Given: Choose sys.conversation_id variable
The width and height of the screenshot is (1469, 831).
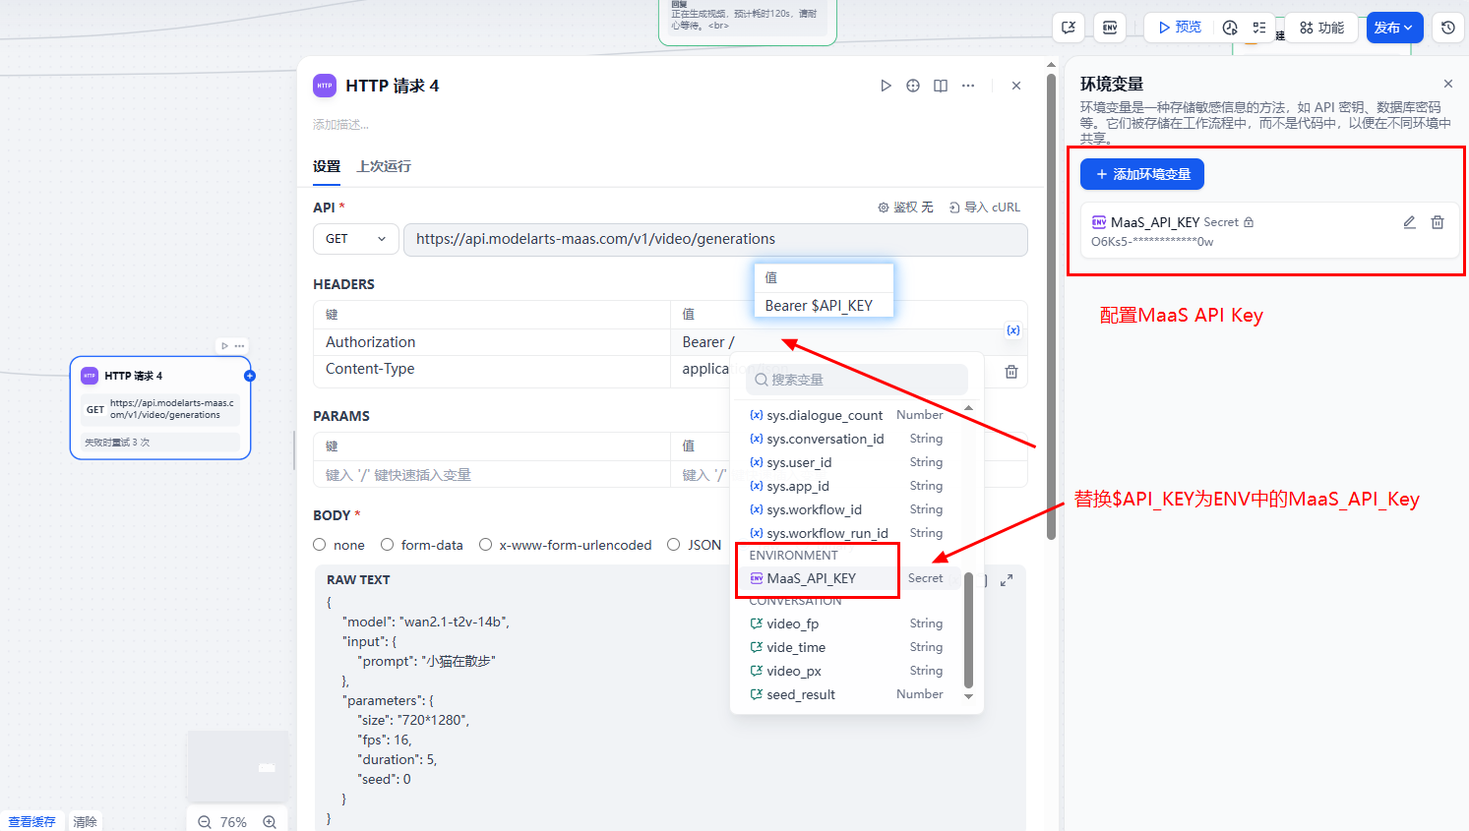Looking at the screenshot, I should point(847,439).
